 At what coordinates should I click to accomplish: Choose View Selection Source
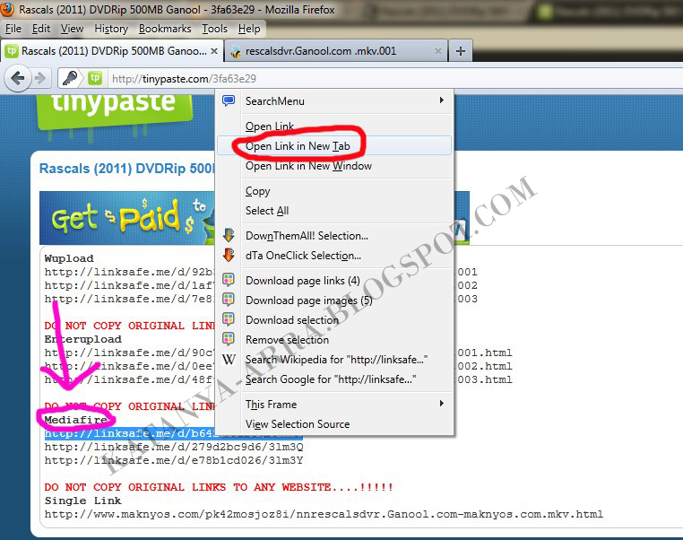334,424
